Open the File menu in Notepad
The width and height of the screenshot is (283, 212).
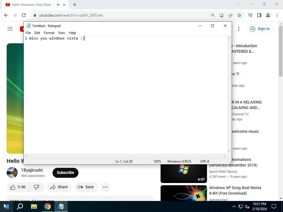28,33
